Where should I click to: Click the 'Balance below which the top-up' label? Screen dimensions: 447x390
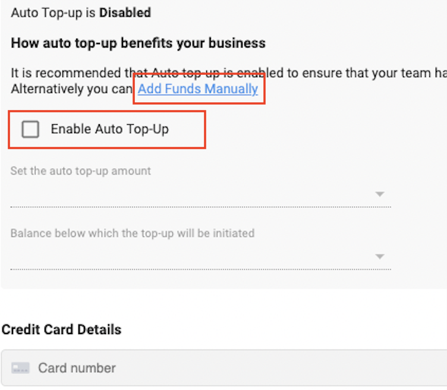[x=133, y=234]
